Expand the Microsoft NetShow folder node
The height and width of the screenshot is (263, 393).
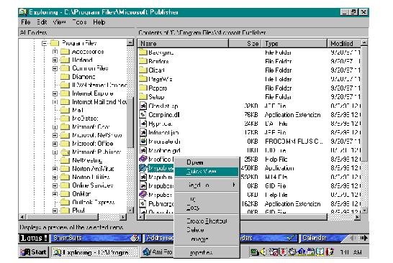click(55, 135)
